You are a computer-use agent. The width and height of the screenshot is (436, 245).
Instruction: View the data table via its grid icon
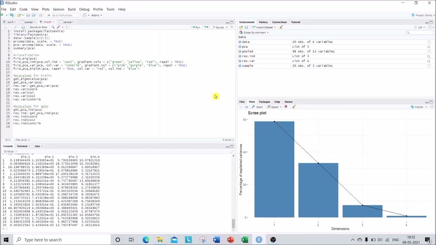[429, 42]
